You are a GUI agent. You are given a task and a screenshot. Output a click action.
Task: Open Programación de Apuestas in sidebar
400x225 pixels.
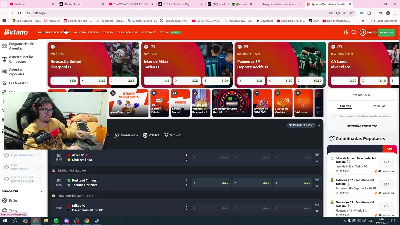coord(21,46)
